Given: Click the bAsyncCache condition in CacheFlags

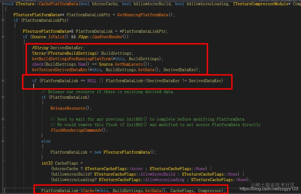Looking at the screenshot, I should (x=65, y=169).
